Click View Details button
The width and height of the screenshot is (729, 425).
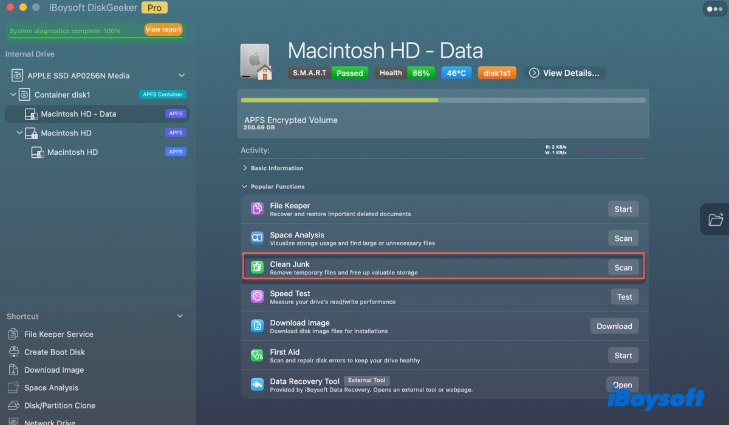coord(564,73)
